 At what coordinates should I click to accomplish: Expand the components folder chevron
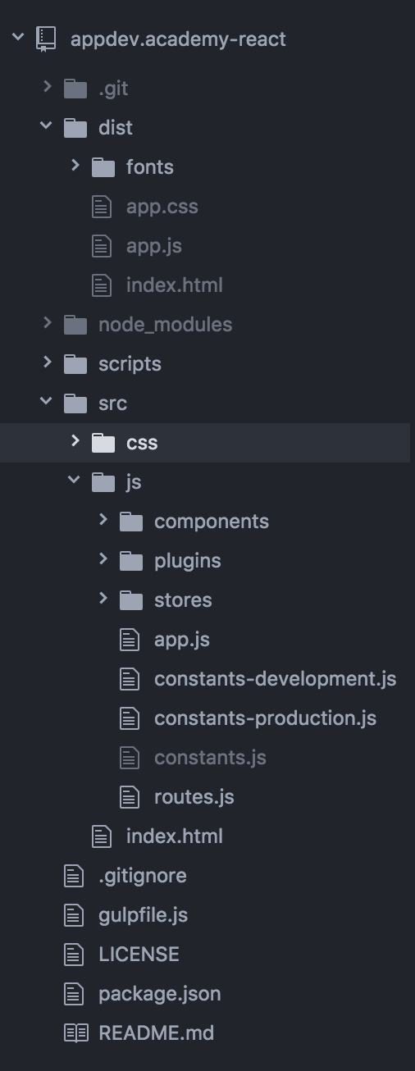pos(103,520)
